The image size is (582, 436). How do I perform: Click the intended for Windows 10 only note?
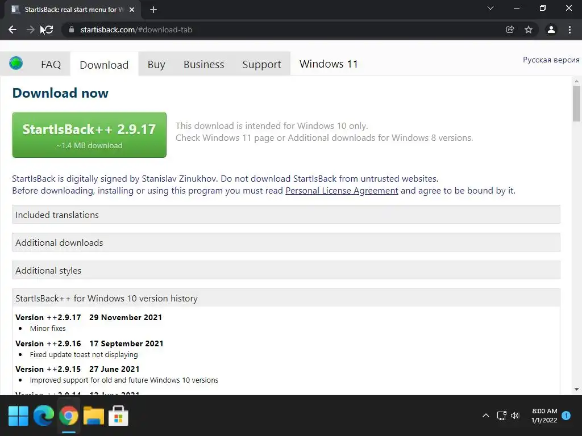[272, 125]
